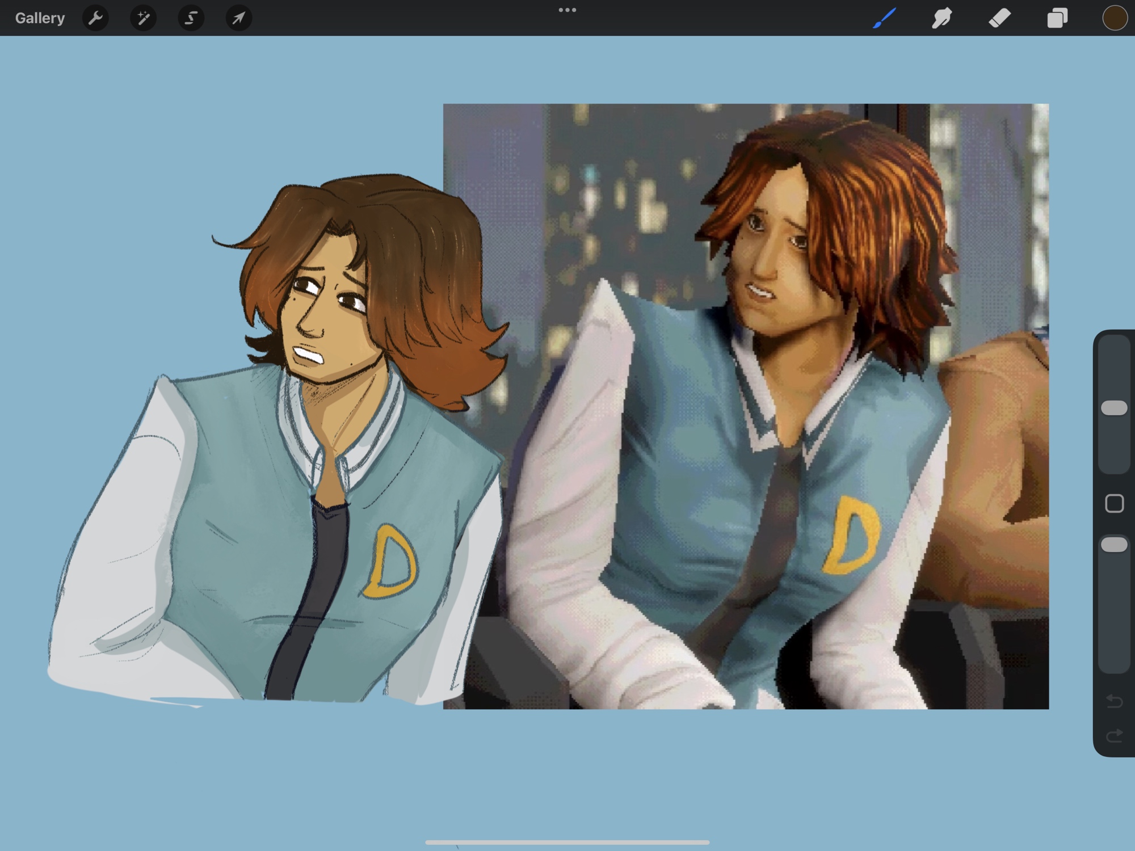Open the Adjustments magic wand menu
1135x851 pixels.
(x=143, y=18)
